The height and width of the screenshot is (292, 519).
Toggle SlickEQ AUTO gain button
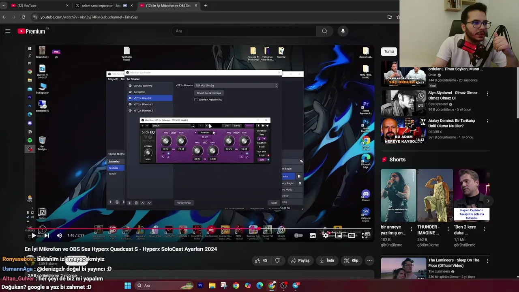(262, 160)
